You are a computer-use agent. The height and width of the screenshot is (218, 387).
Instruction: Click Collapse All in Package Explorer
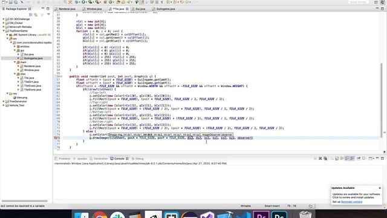click(x=31, y=15)
